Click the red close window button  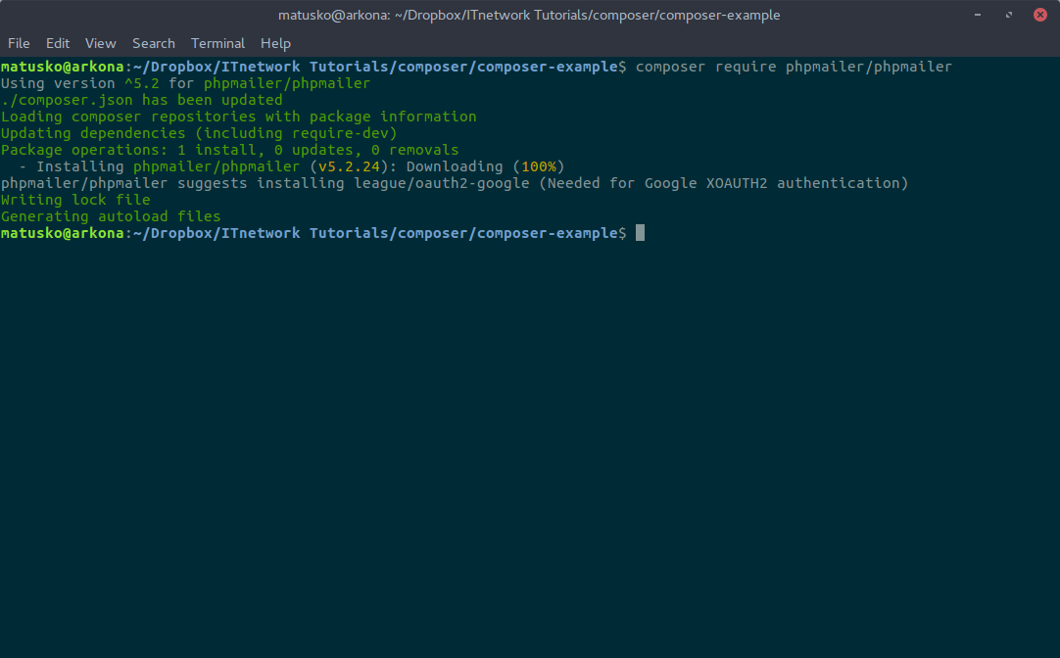tap(1040, 15)
